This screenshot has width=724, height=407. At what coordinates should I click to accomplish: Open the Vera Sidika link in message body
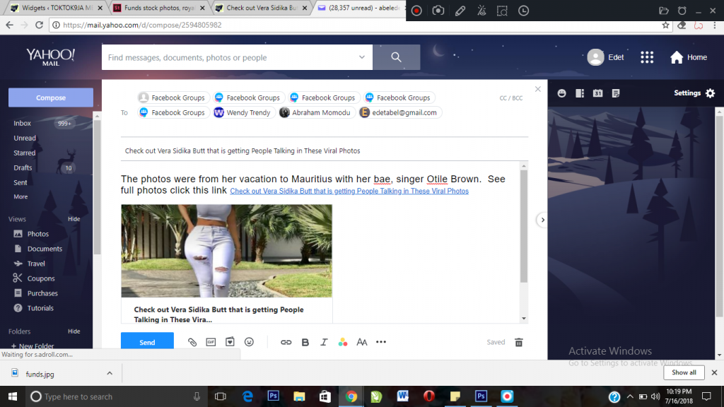click(x=349, y=191)
